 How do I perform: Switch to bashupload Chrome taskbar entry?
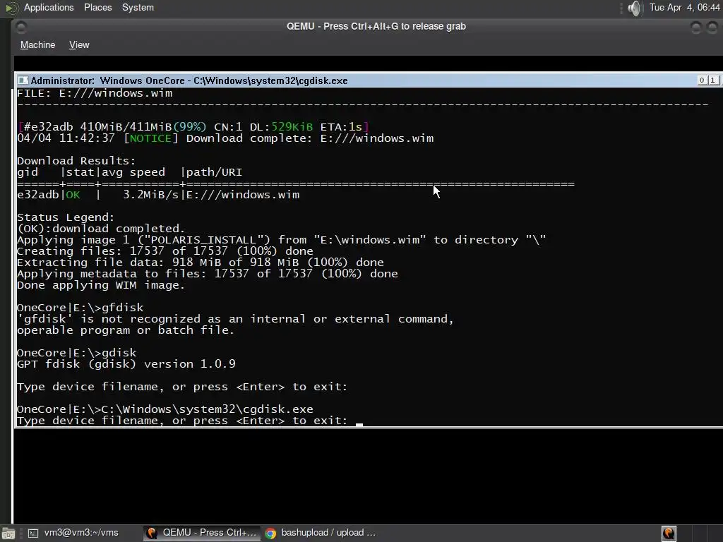pyautogui.click(x=321, y=533)
